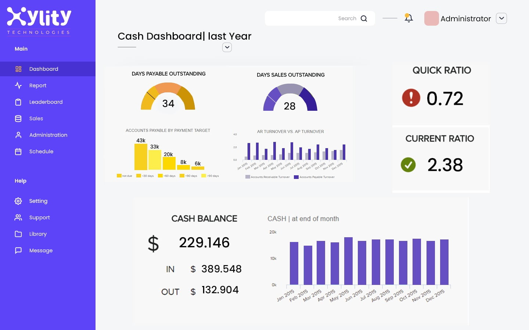
Task: Click the Report pulse icon
Action: click(x=18, y=85)
